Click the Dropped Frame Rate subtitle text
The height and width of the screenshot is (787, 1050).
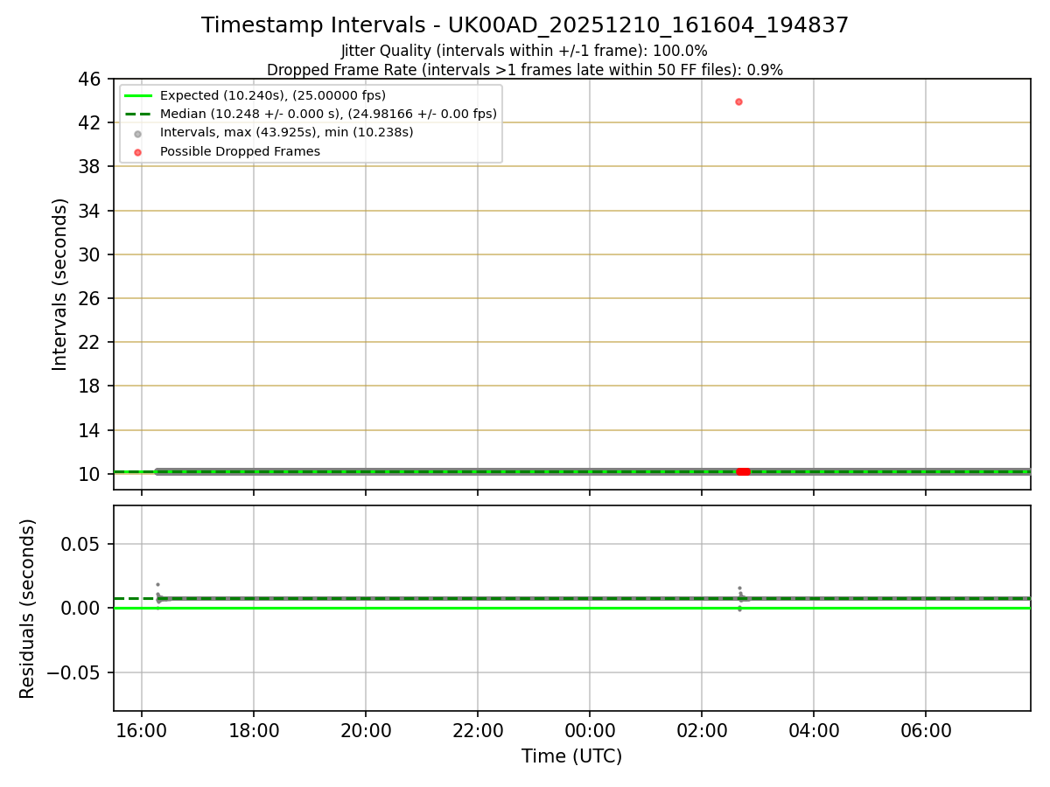(525, 70)
